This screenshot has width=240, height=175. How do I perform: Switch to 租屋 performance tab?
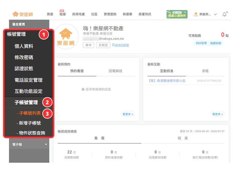[183, 138]
